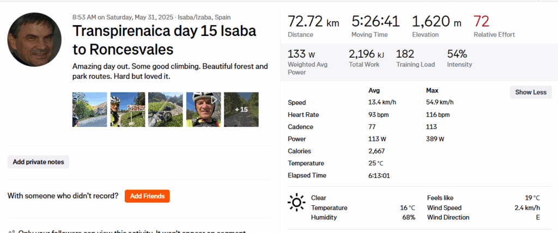This screenshot has width=558, height=233.
Task: Click the Weighted Avg Power value
Action: click(x=301, y=54)
